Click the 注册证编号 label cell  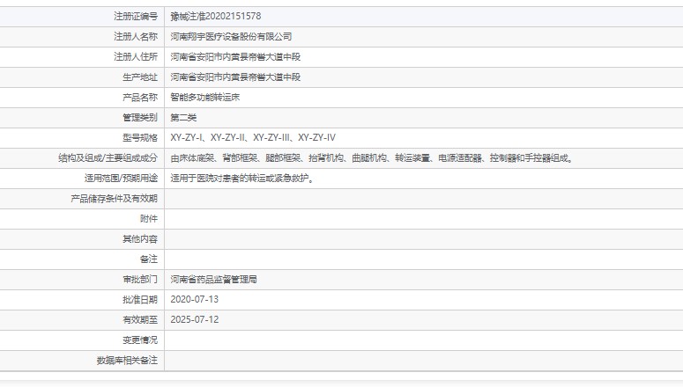[x=136, y=17]
